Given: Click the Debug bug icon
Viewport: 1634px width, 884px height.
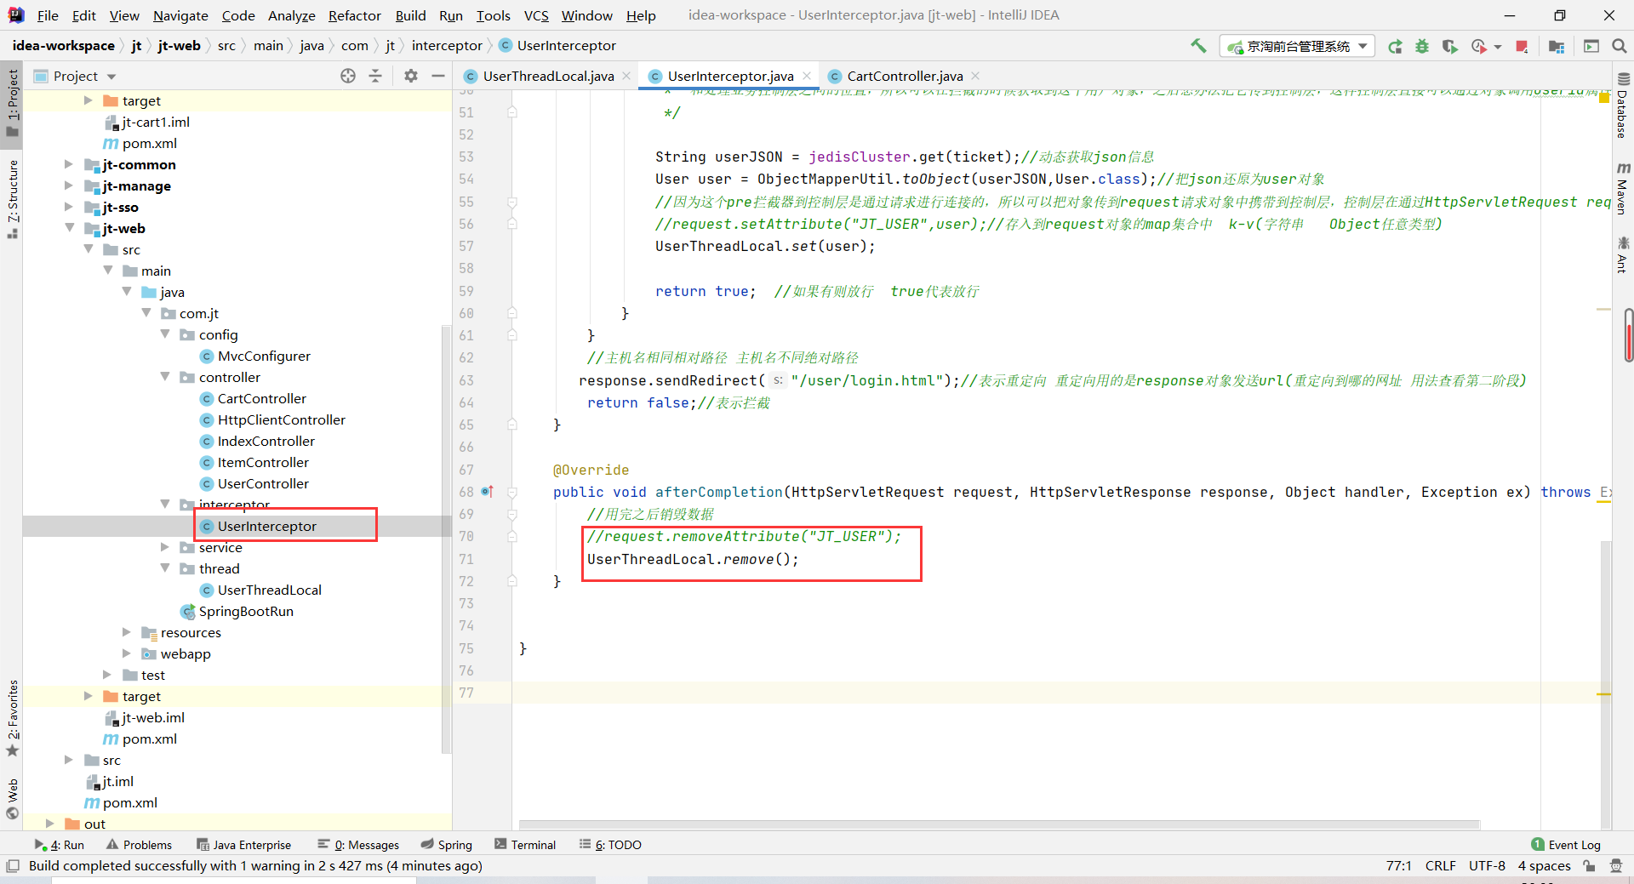Looking at the screenshot, I should [x=1422, y=46].
